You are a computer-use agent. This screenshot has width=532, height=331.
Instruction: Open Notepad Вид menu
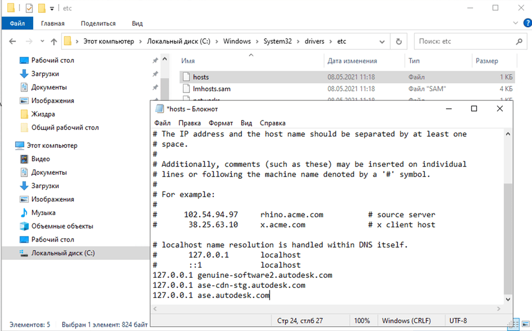tap(246, 123)
